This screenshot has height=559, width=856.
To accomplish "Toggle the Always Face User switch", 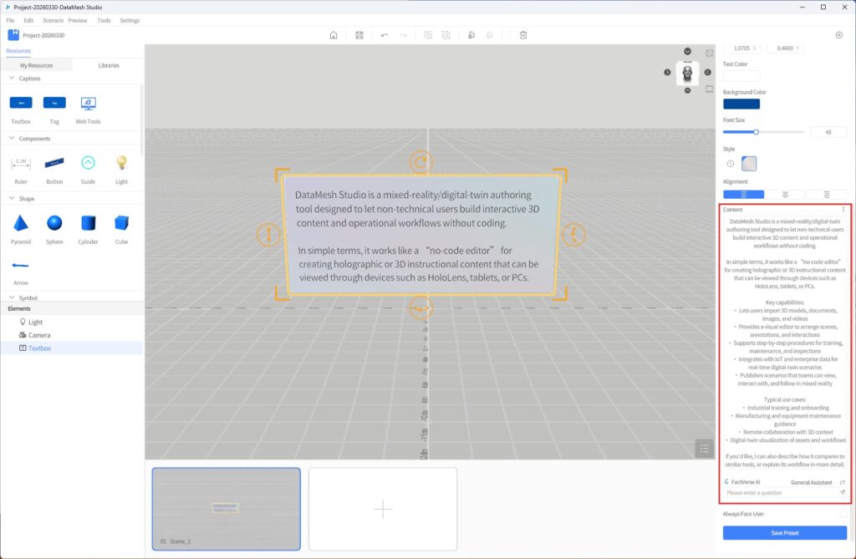I will [843, 514].
